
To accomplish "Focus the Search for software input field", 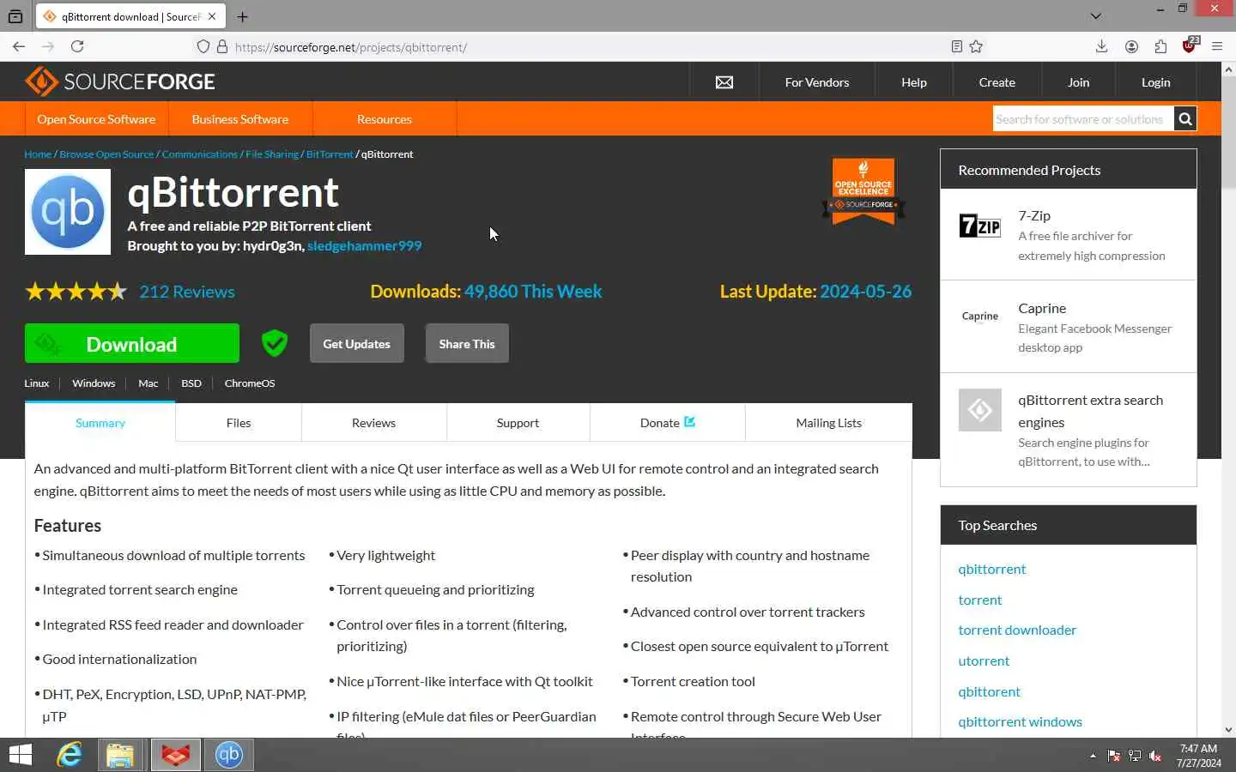I will click(x=1083, y=119).
